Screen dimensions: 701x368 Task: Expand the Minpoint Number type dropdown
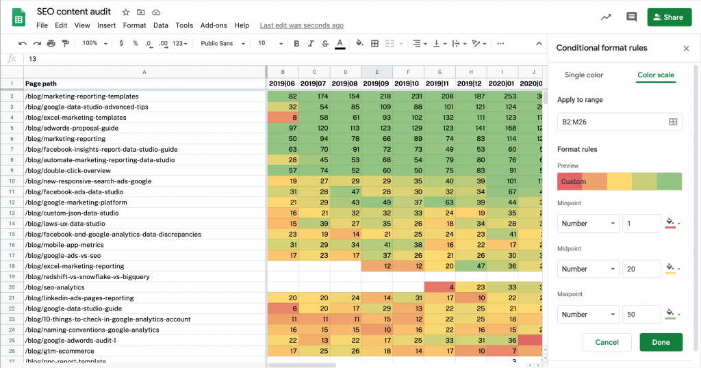587,224
